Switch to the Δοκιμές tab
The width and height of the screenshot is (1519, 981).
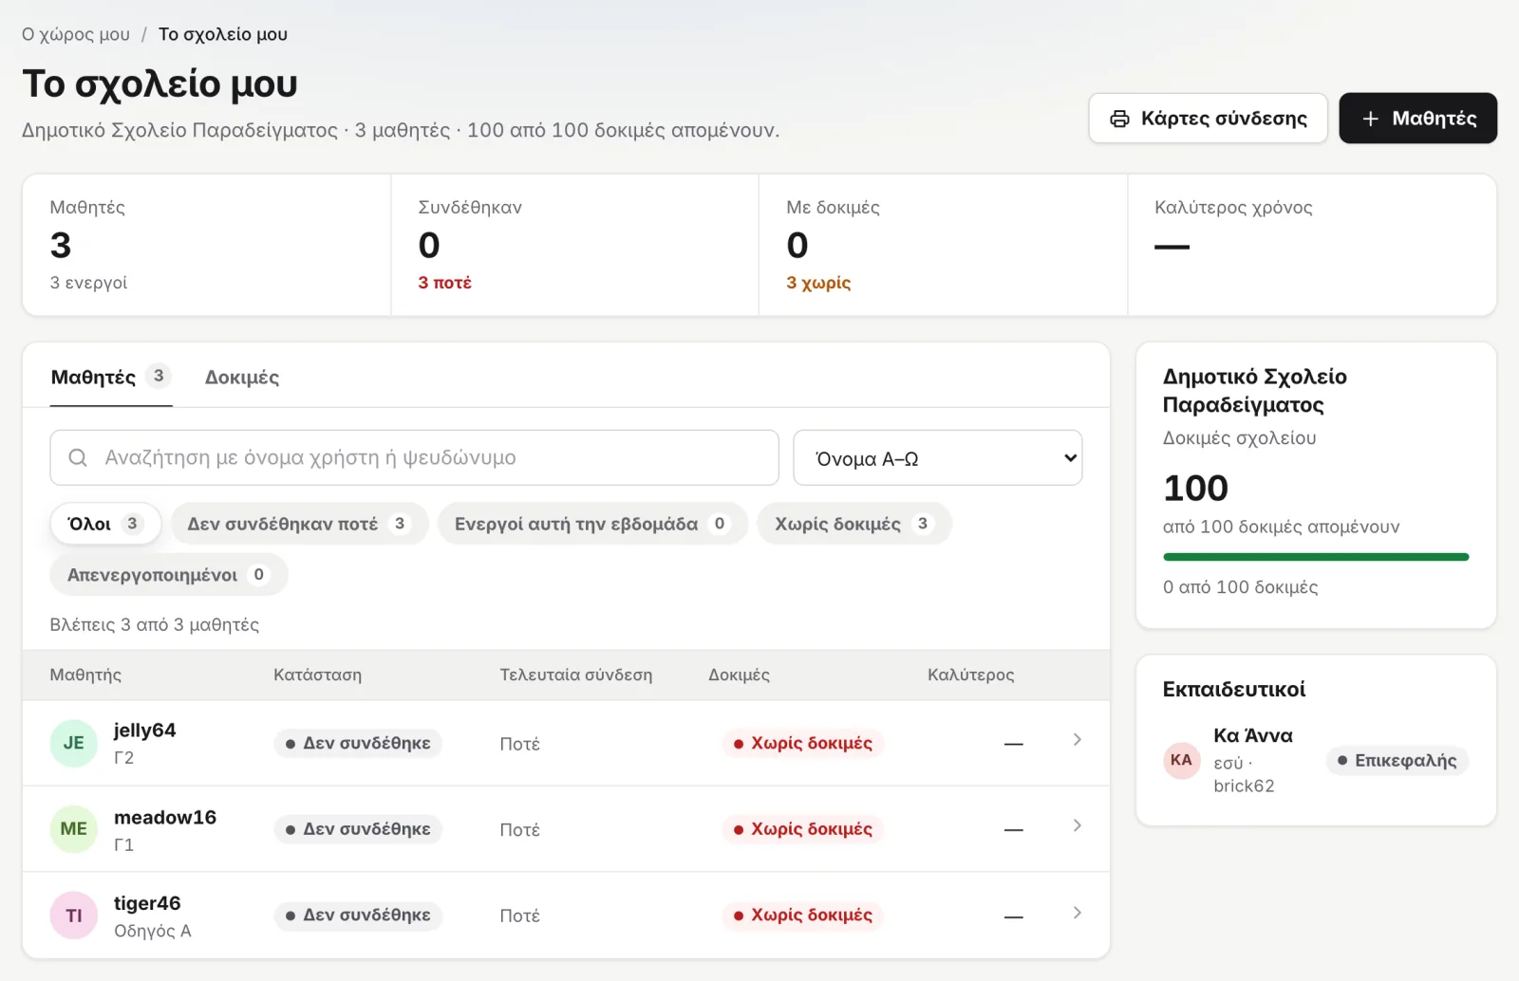[242, 378]
